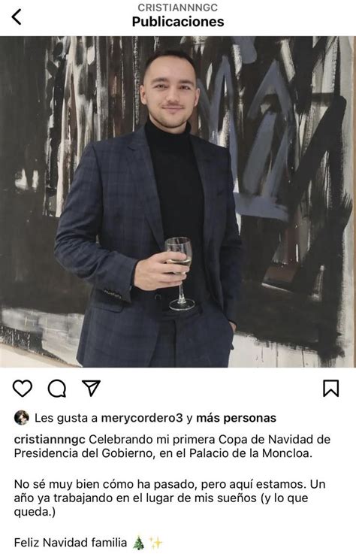
Task: Tap the small liker profile avatar
Action: pos(22,418)
